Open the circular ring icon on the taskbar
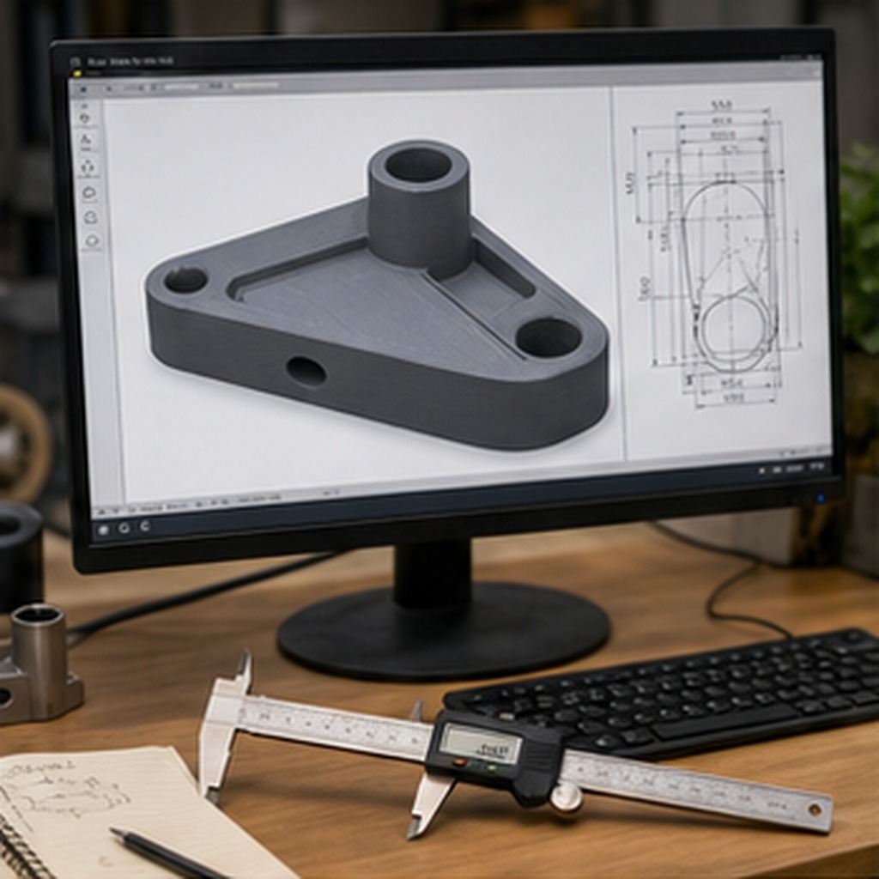 tap(124, 528)
